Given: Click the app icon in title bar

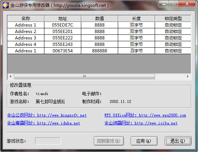Looking at the screenshot, I should coord(5,5).
